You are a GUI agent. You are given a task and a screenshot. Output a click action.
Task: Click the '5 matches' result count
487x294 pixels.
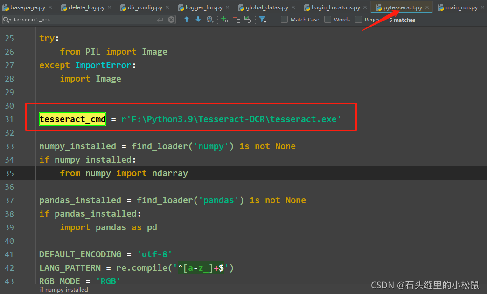pyautogui.click(x=402, y=20)
